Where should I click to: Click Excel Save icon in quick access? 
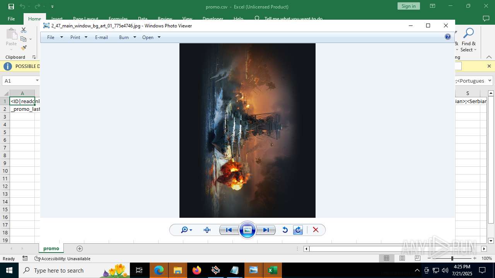[x=11, y=7]
